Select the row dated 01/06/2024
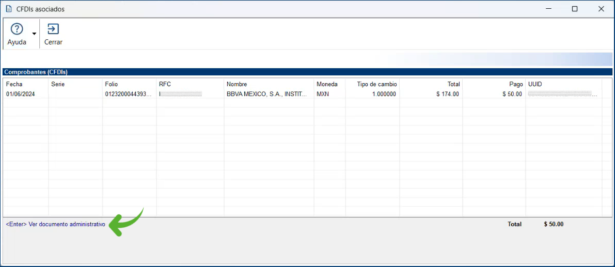615x267 pixels. pos(21,95)
